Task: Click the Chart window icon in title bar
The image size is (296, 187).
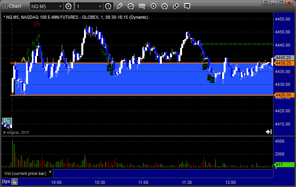Action: coord(5,6)
